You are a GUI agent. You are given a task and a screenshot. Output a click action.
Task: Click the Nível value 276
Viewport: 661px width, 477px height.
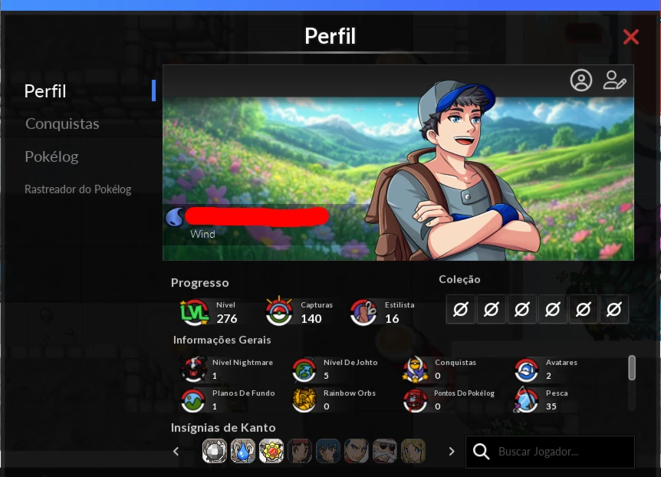pyautogui.click(x=227, y=319)
